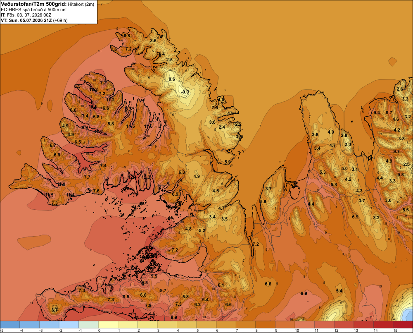Click the orange legend swatch between 7 and 8
Viewport: 413px width, 333px height.
(245, 325)
